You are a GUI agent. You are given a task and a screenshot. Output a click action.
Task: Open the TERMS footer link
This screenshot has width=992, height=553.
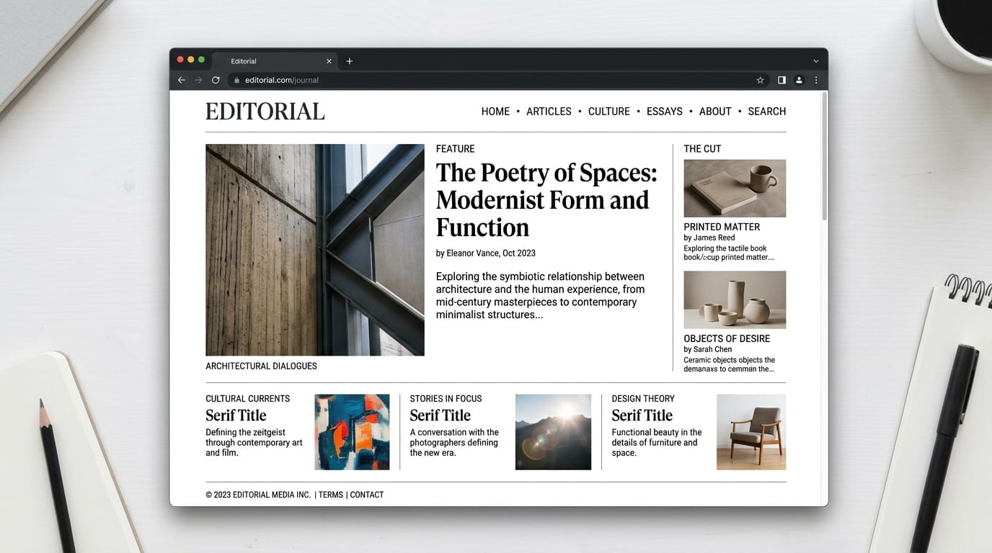(x=331, y=495)
